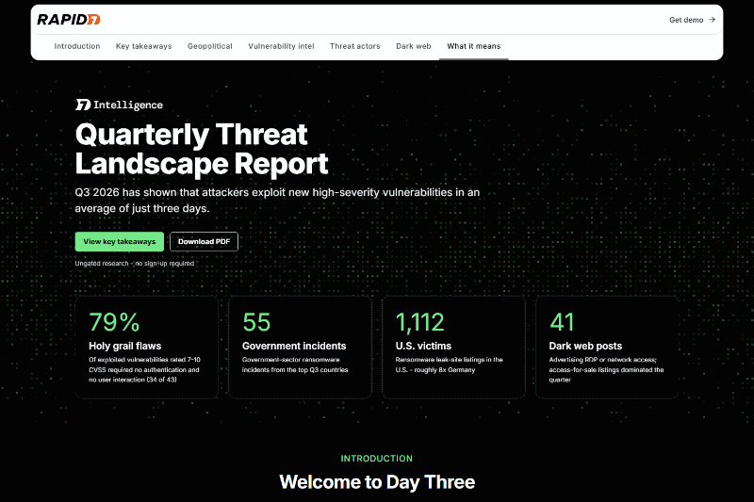Click the 'Of exploited vulnerabilities rated 7-10' description

click(x=144, y=369)
